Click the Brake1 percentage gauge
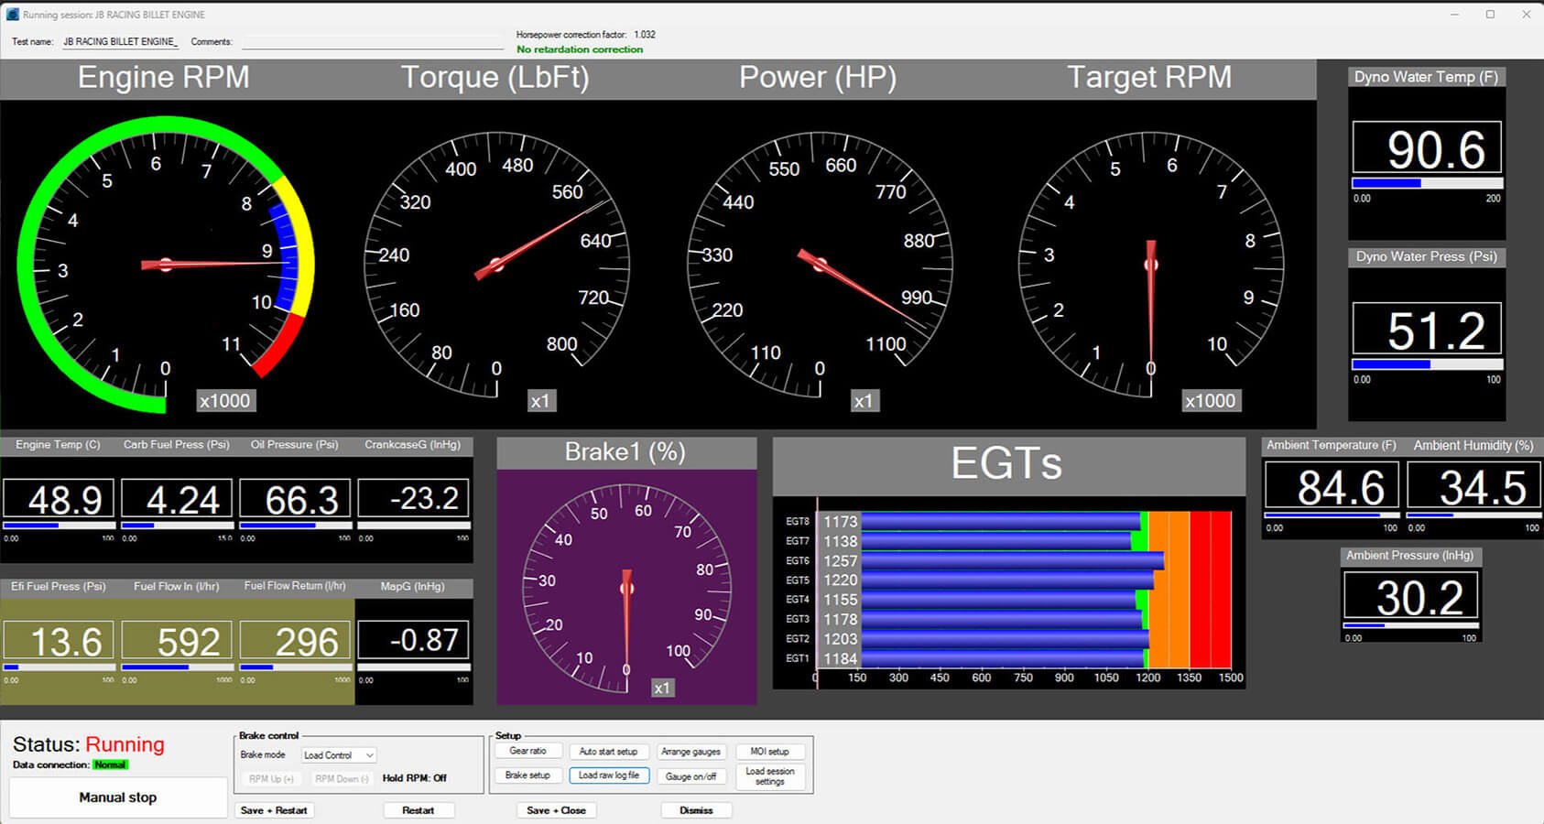The image size is (1544, 824). [625, 586]
